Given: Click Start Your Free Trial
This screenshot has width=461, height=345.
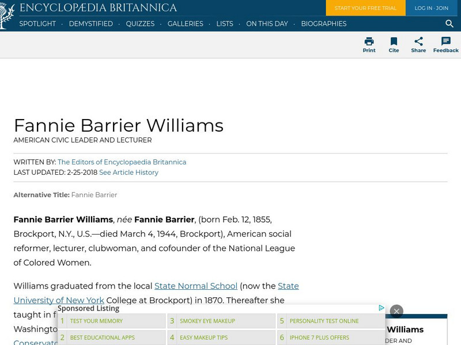Looking at the screenshot, I should click(x=365, y=9).
